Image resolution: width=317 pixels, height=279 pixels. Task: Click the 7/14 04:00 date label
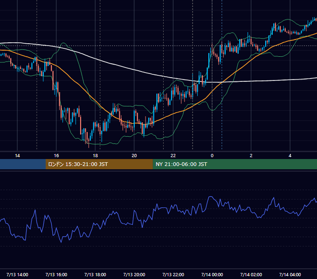(x=290, y=274)
